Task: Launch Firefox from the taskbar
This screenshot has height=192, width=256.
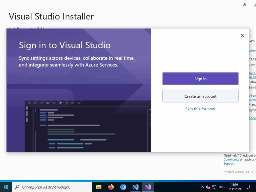Action: (x=111, y=187)
